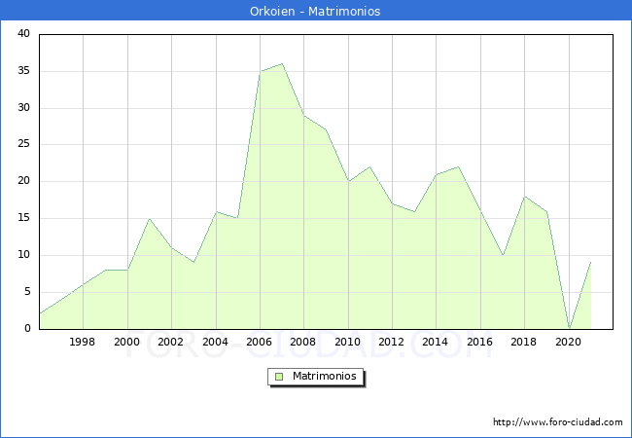
Task: Select the 2002 x-axis label
Action: click(171, 342)
